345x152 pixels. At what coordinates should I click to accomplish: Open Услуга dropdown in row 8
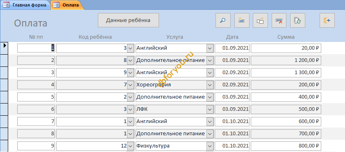210,133
